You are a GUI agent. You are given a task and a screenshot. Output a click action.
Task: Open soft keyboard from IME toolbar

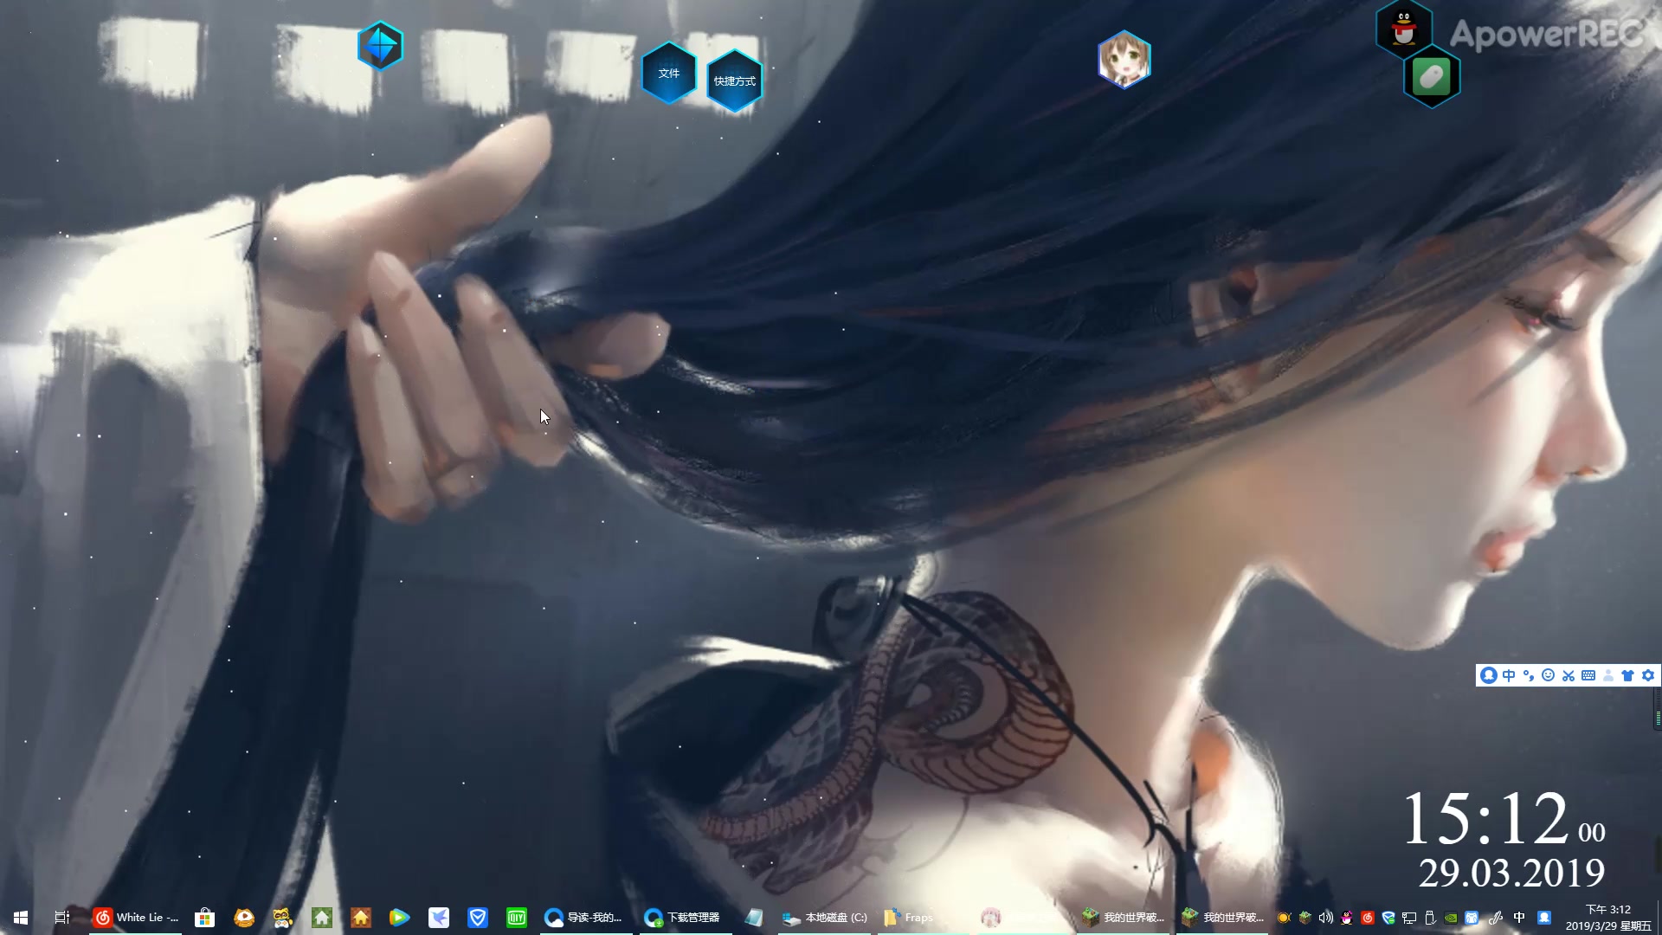pos(1588,675)
